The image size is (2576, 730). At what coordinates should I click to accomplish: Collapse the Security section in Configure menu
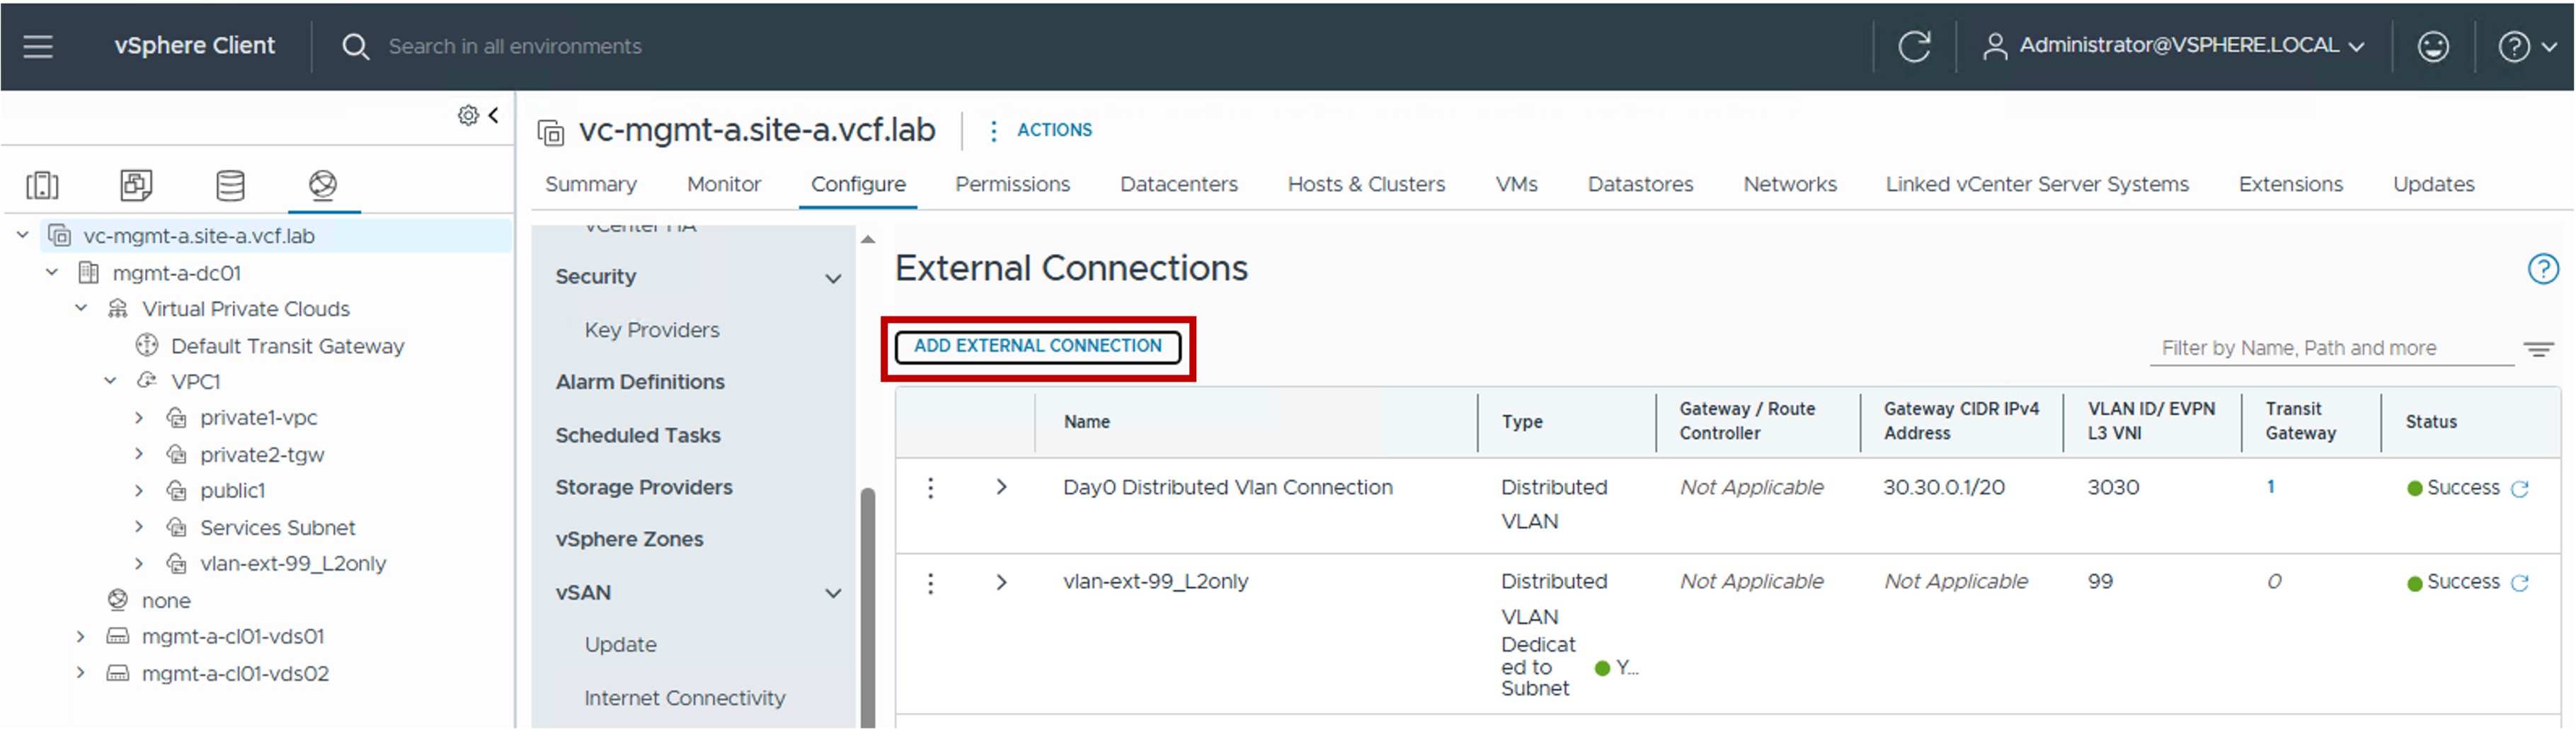(833, 278)
